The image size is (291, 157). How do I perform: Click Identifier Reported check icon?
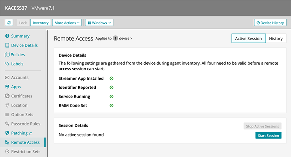click(111, 88)
